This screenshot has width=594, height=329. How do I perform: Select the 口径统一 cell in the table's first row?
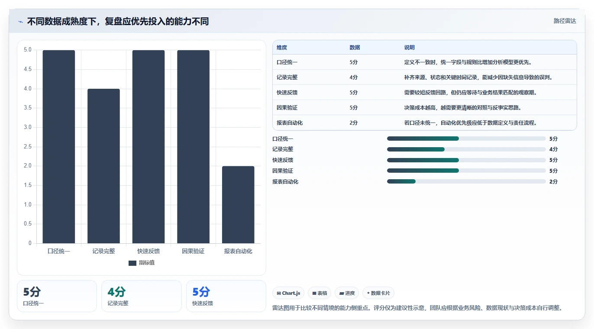[x=287, y=62]
